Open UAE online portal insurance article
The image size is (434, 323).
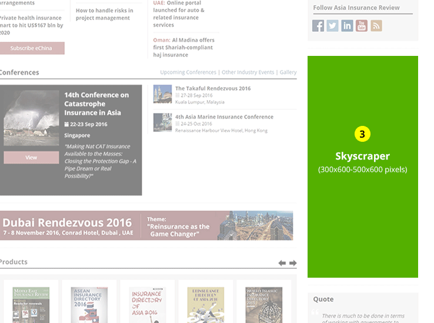(x=179, y=14)
